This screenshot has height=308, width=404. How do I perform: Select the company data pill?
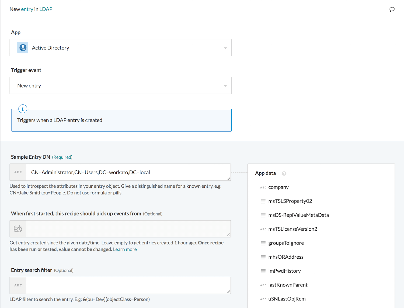pos(278,187)
